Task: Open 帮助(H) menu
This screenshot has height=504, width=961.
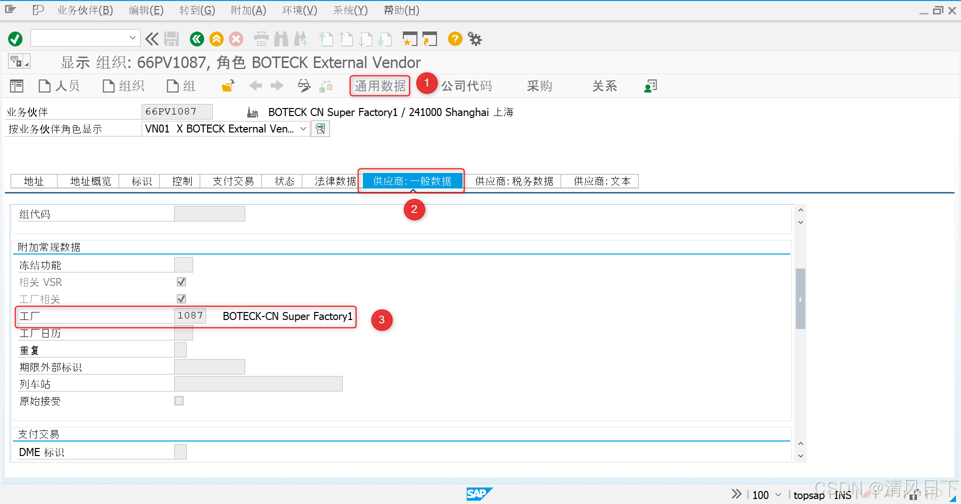Action: point(401,10)
